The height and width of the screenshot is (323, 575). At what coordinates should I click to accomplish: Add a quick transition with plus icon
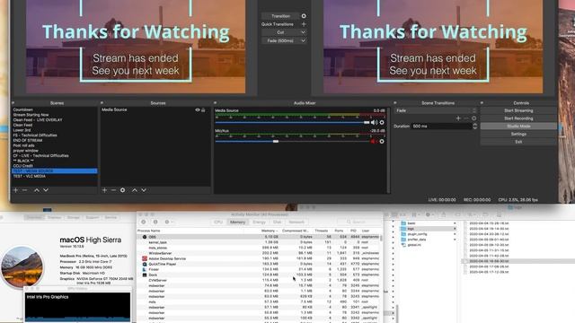[x=304, y=24]
